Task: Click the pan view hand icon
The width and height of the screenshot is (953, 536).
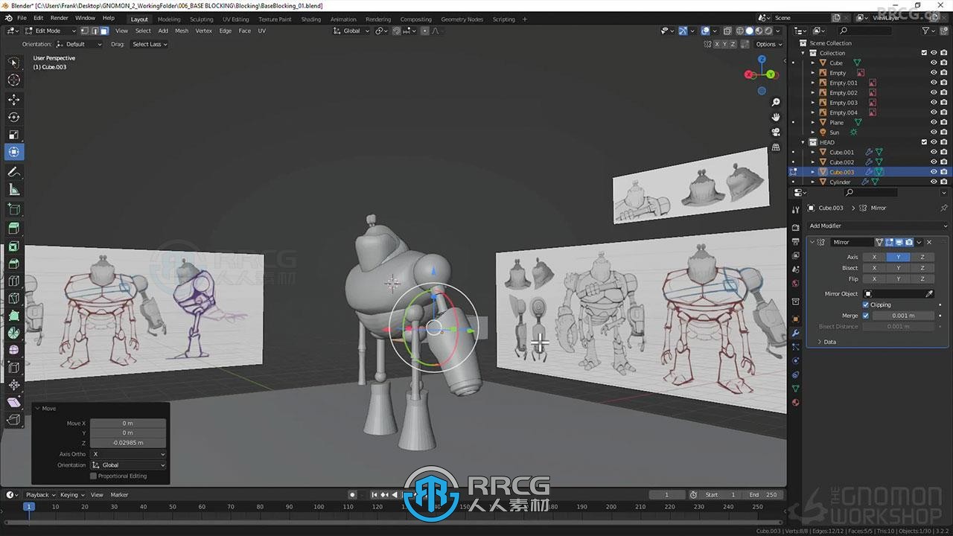Action: [x=776, y=117]
